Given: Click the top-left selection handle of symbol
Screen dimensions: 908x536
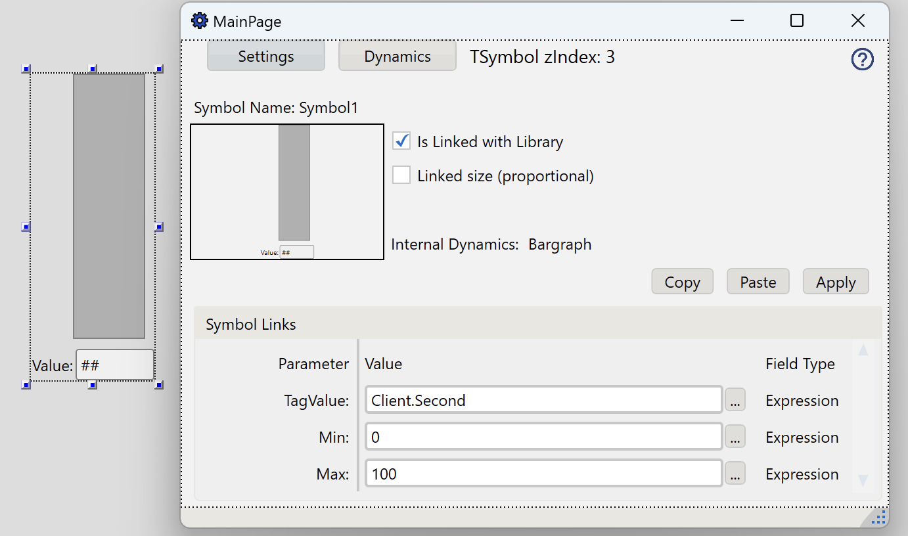Looking at the screenshot, I should pos(26,68).
